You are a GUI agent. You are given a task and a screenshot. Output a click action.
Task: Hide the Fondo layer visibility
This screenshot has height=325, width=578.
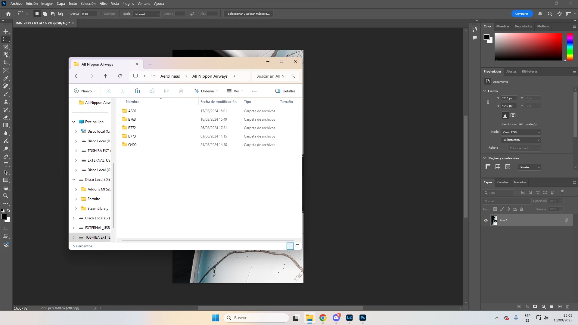click(486, 220)
